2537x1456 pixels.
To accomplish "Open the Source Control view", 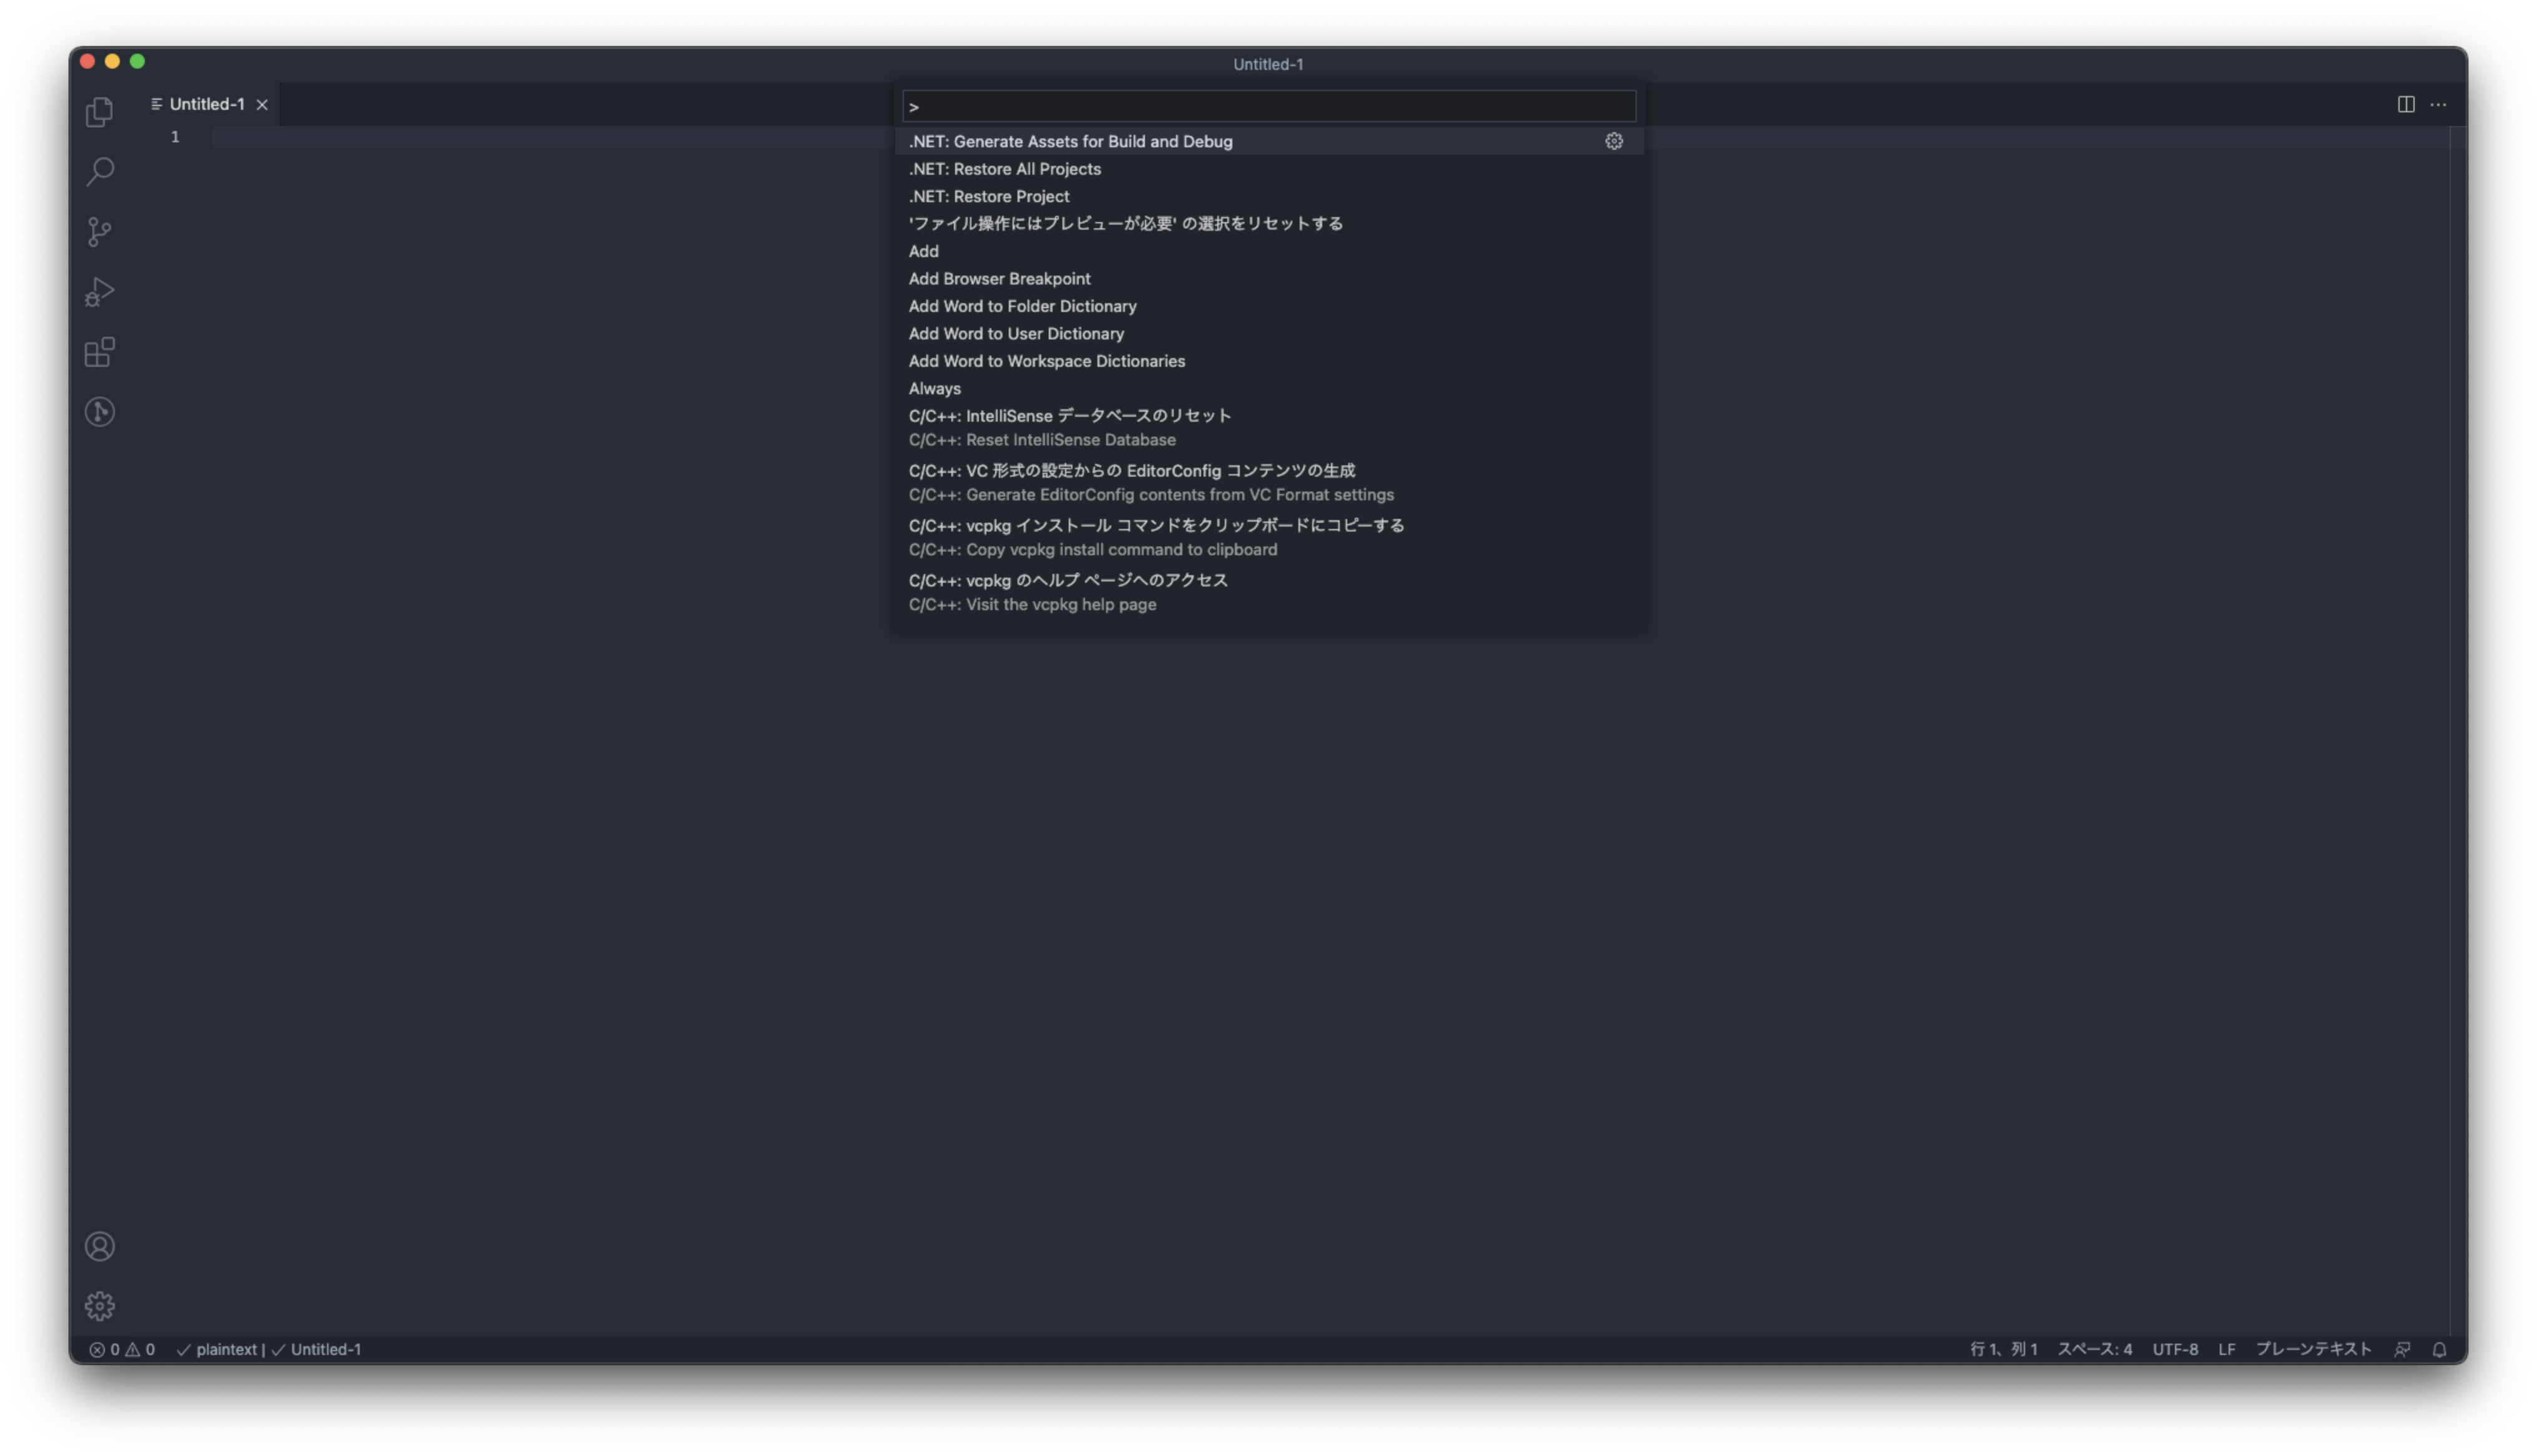I will point(99,232).
